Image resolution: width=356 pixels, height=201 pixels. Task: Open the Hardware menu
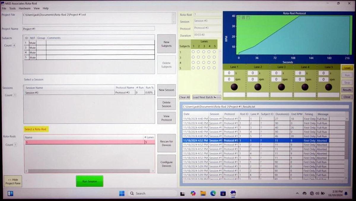pos(25,8)
